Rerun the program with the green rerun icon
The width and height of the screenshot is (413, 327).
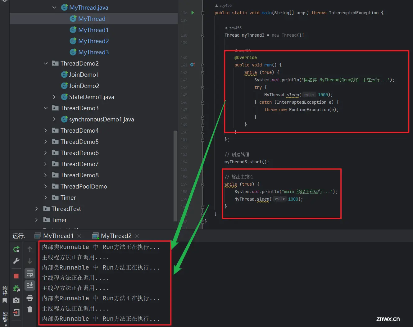point(16,249)
